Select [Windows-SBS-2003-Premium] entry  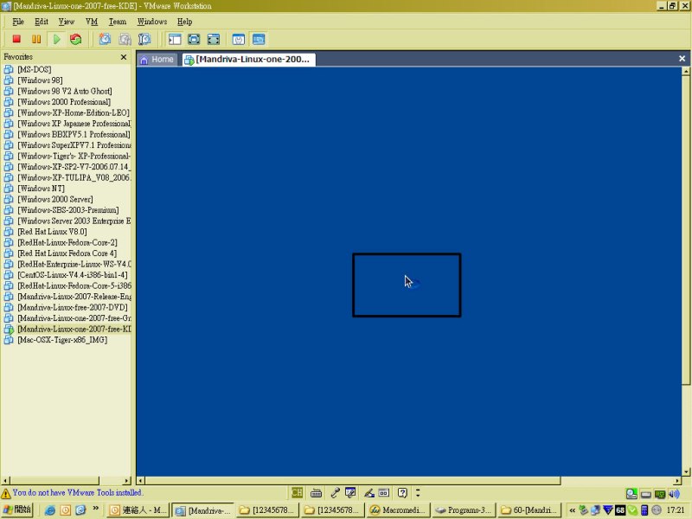point(68,210)
